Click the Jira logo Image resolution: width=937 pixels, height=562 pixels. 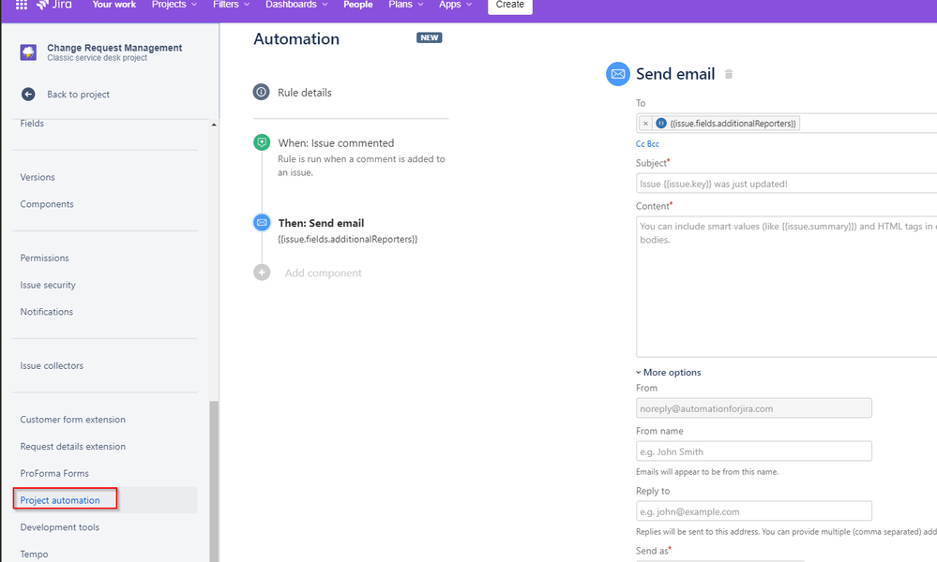click(53, 4)
